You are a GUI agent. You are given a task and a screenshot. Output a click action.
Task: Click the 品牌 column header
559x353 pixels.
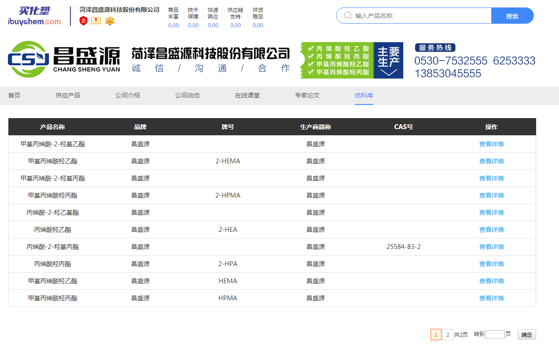(140, 127)
